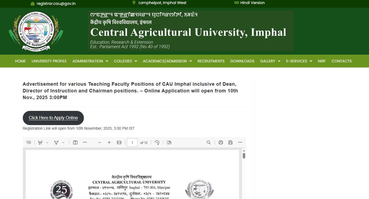The width and height of the screenshot is (369, 199).
Task: Print the recruitment PDF
Action: [x=221, y=142]
